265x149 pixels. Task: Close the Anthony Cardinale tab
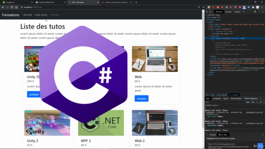131,2
